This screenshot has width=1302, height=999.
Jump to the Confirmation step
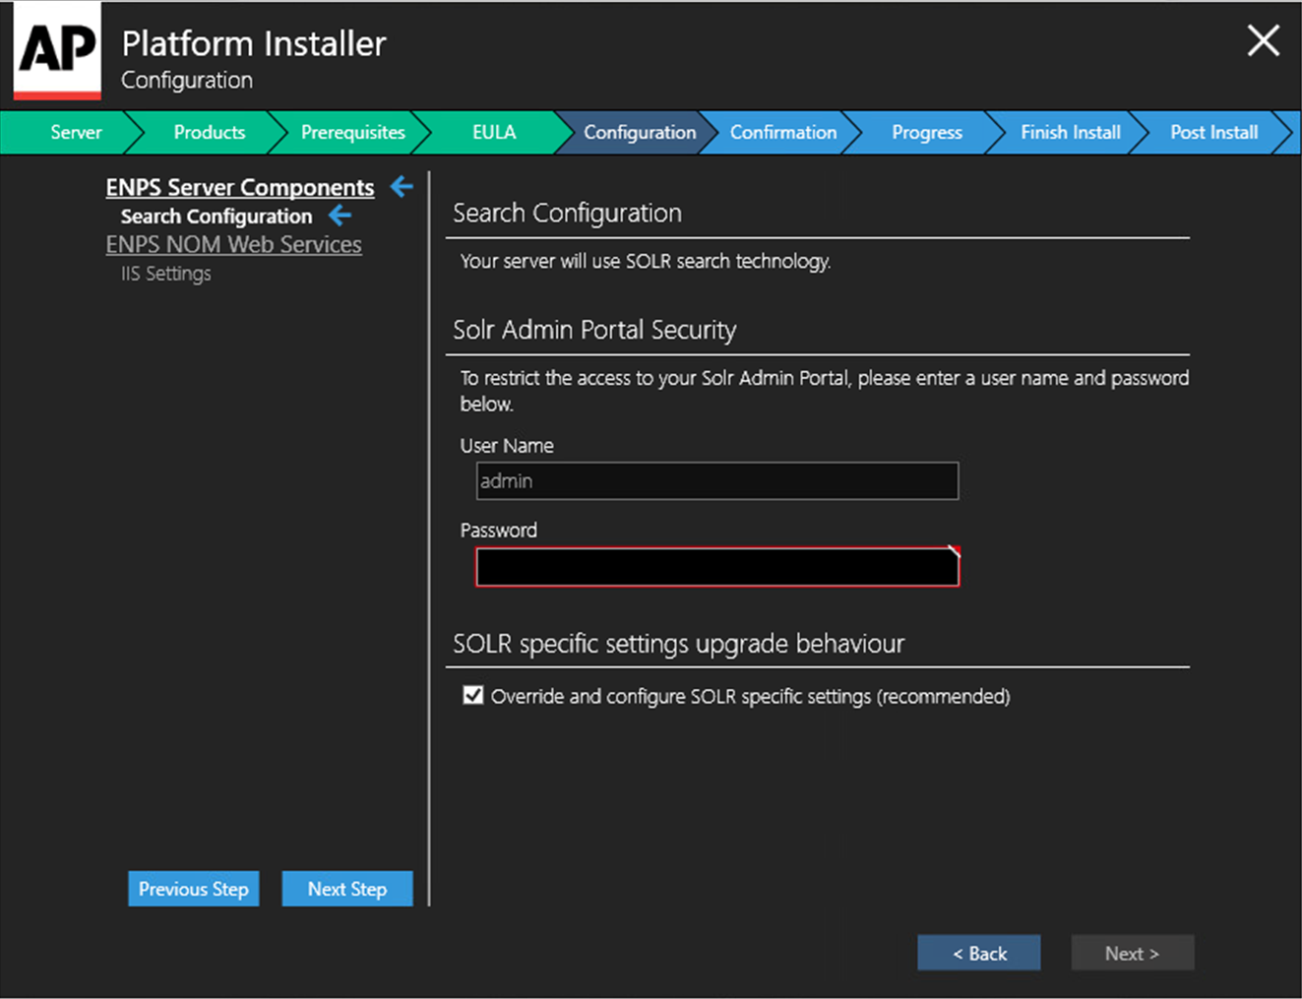point(783,132)
